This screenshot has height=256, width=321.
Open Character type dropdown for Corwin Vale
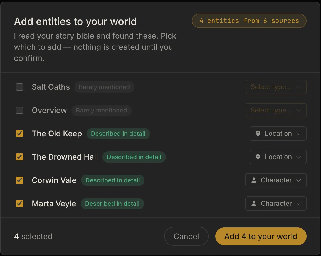[x=276, y=180]
